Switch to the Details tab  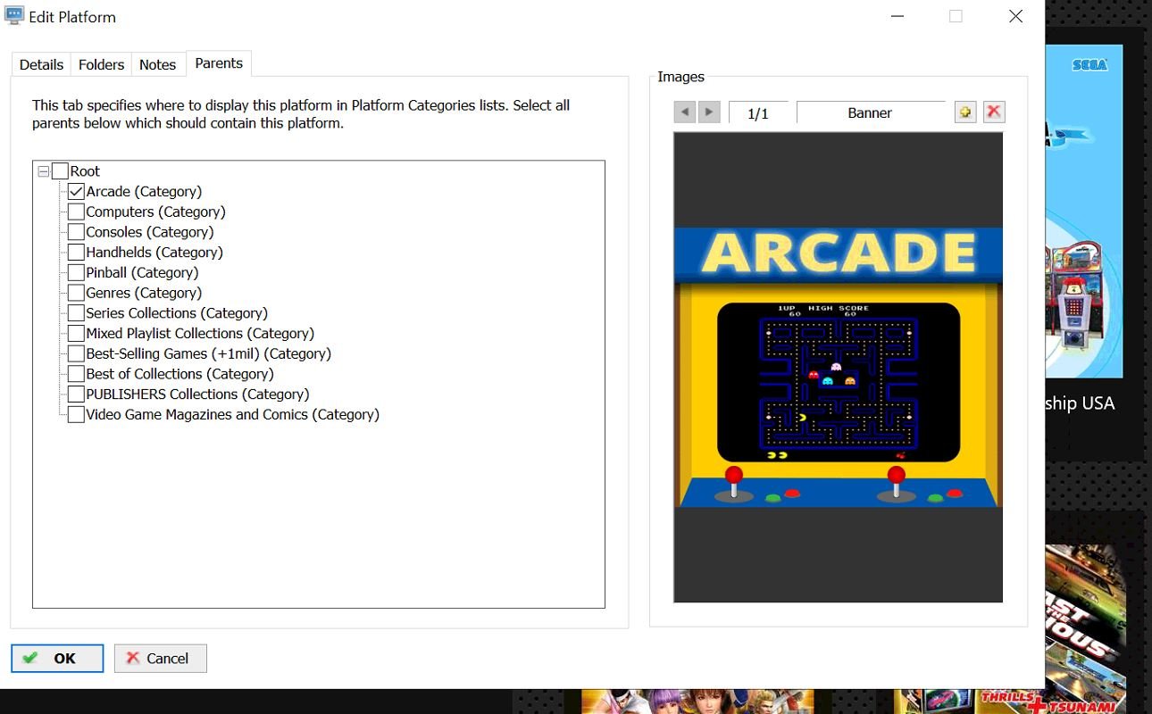coord(41,64)
